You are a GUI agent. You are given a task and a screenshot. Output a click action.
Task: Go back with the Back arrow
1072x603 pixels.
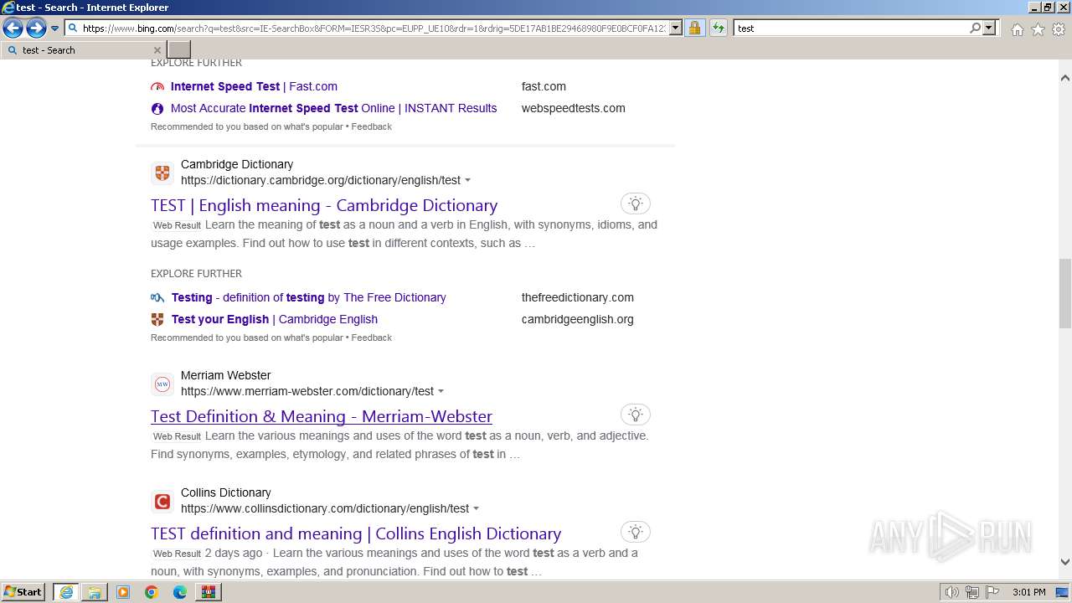[13, 28]
